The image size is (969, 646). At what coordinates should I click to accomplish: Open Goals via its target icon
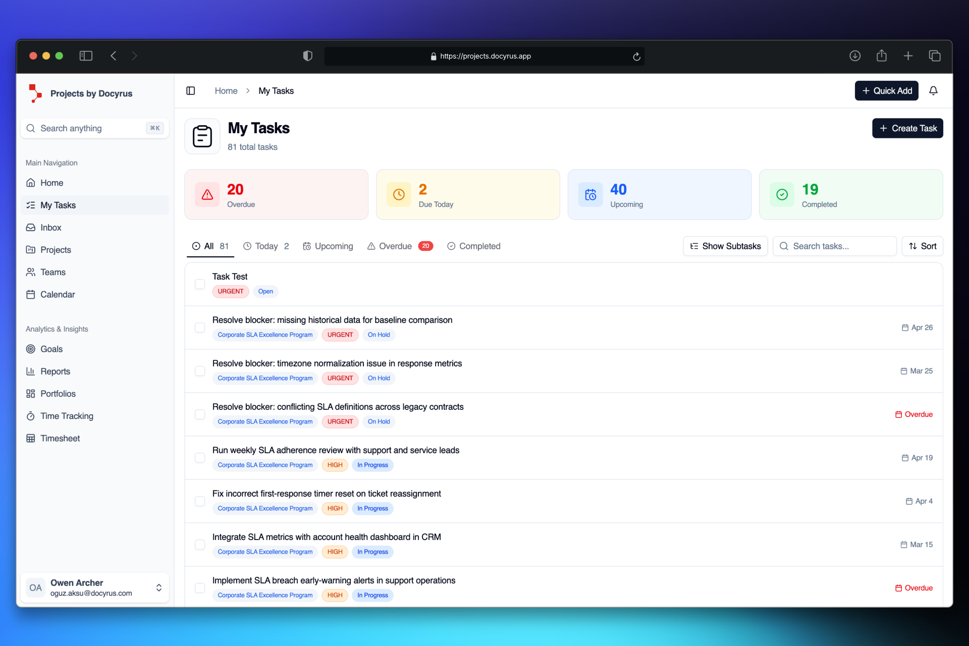coord(31,349)
